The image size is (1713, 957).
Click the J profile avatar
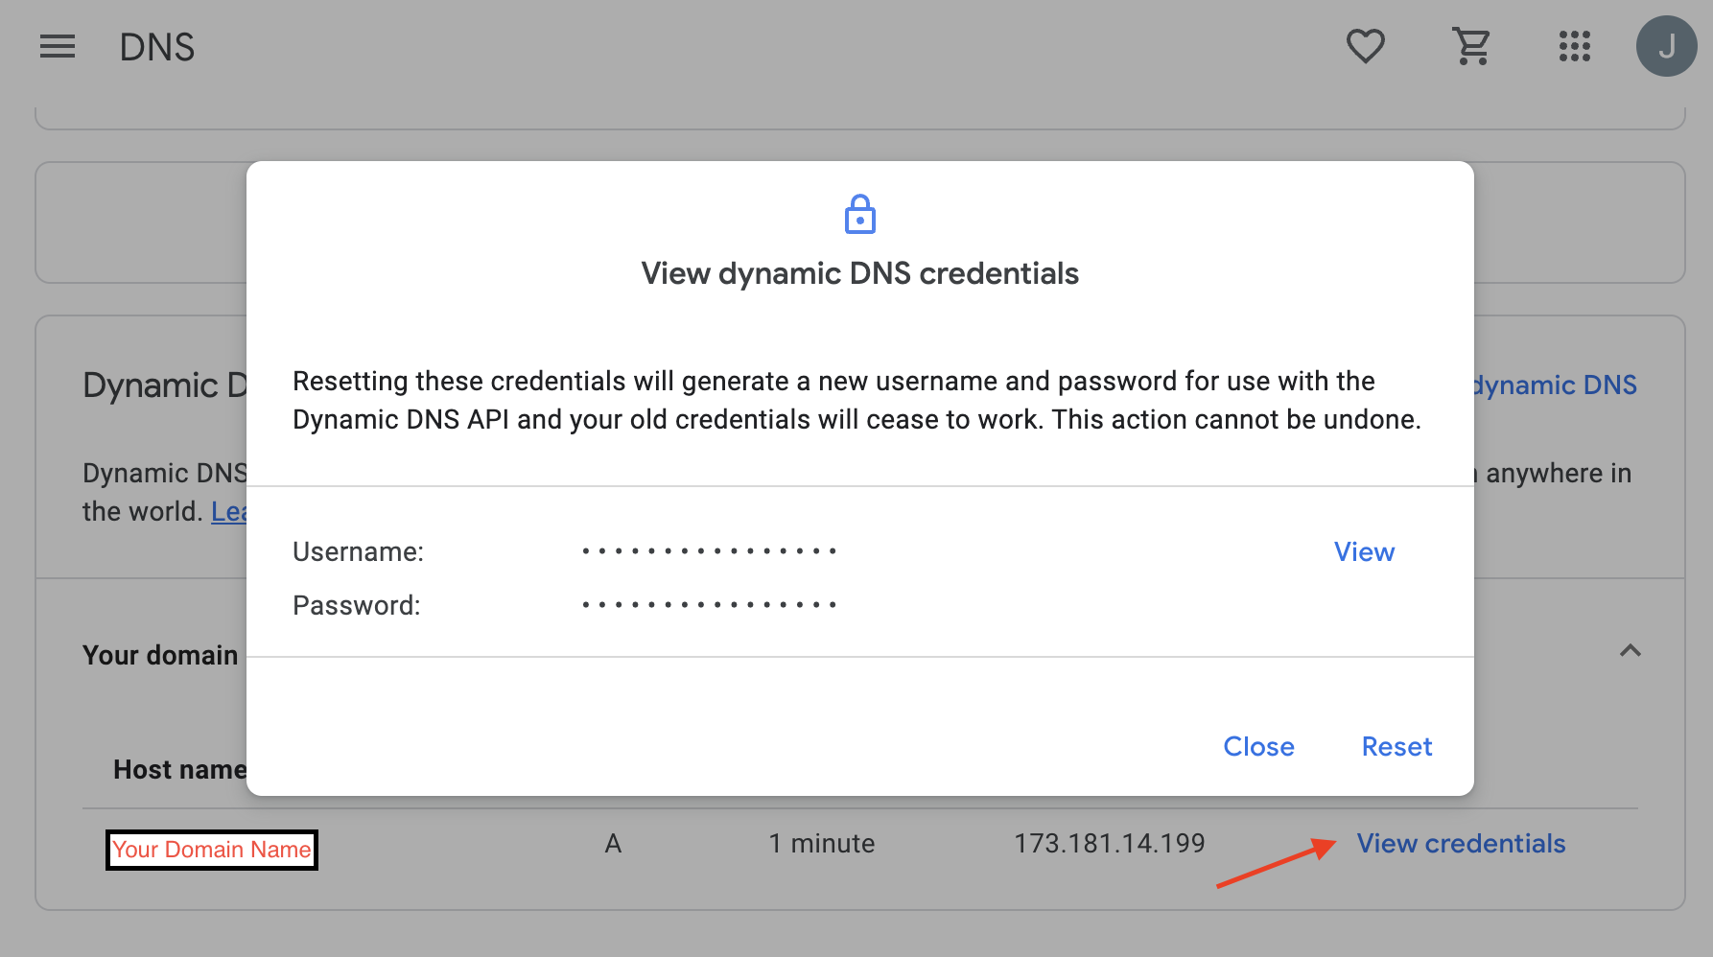click(1666, 45)
